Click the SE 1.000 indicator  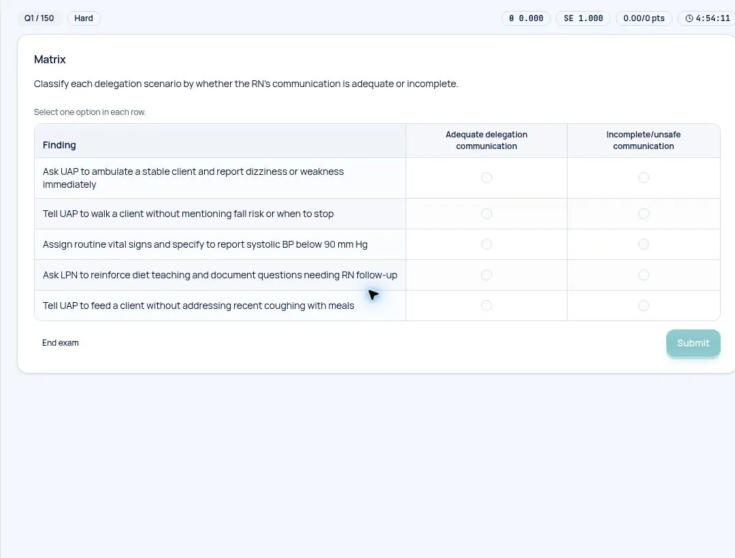583,18
